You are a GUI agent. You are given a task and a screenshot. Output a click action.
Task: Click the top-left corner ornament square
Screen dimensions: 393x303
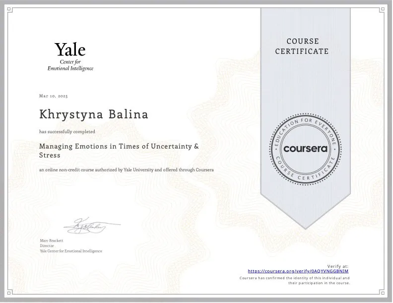9,9
